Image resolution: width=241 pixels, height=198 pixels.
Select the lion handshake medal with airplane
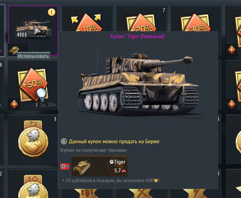coord(33,139)
